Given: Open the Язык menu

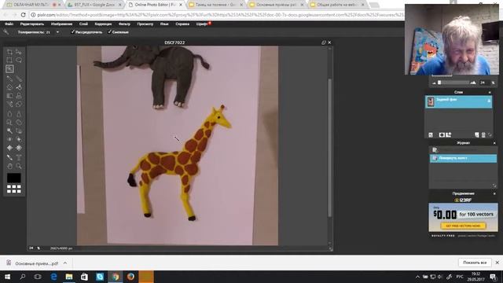Looking at the screenshot, I should click(x=164, y=24).
